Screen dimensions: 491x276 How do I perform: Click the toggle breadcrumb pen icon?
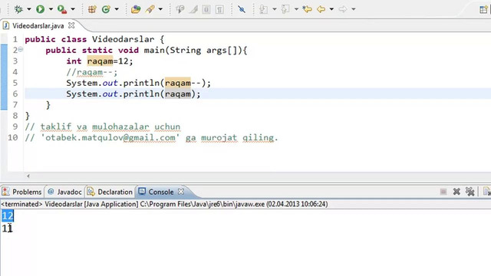click(x=193, y=9)
